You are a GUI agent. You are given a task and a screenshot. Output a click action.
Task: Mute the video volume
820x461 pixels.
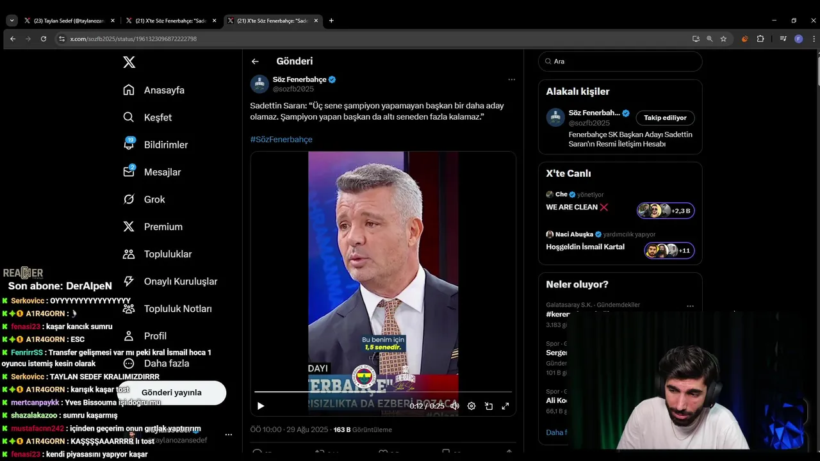454,406
